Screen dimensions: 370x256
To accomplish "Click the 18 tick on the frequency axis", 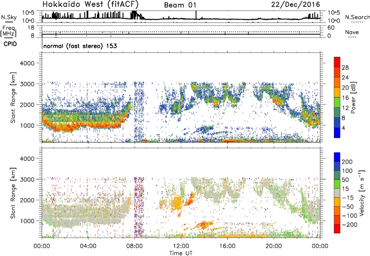I will (31, 28).
